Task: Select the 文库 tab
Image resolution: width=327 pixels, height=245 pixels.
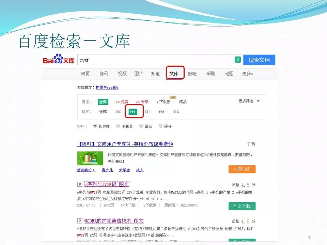Action: (x=174, y=73)
